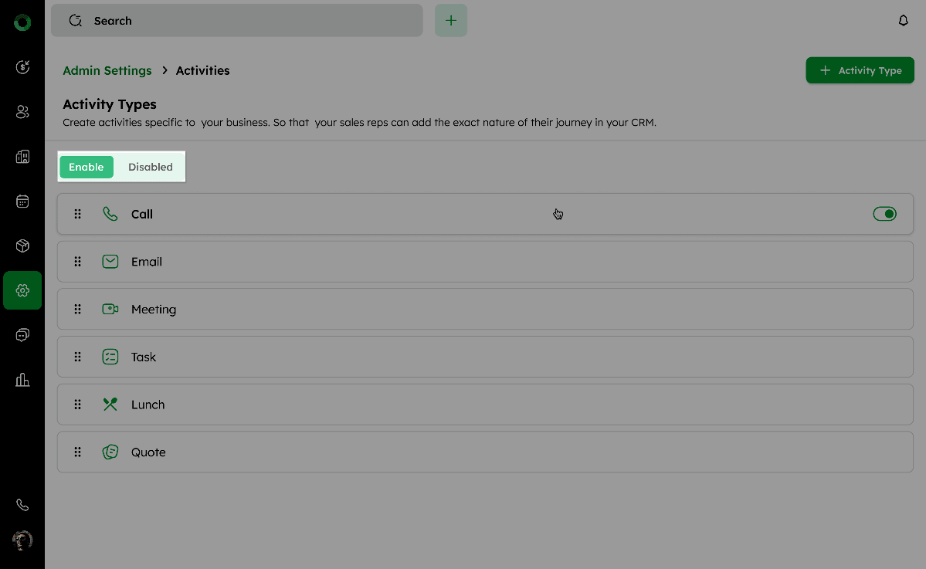The width and height of the screenshot is (926, 569).
Task: Open the settings gear icon in sidebar
Action: click(x=22, y=290)
